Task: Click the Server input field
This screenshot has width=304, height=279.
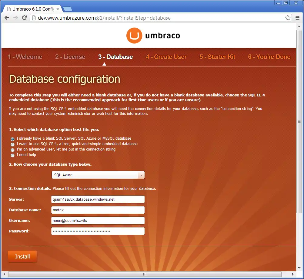Action: tap(98, 199)
